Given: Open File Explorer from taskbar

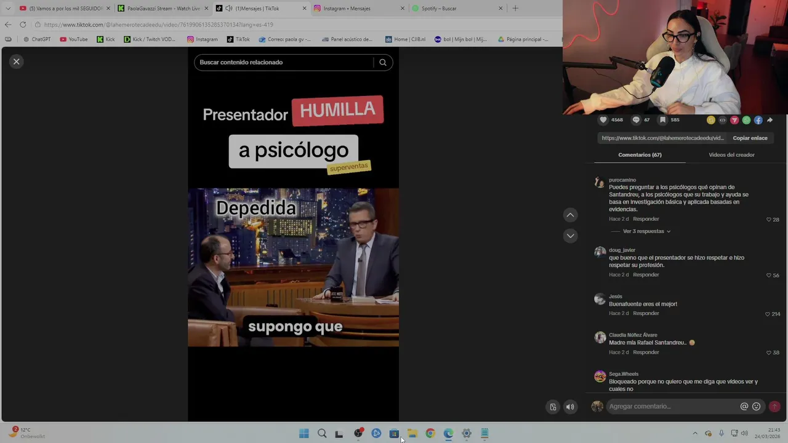Looking at the screenshot, I should [x=412, y=434].
